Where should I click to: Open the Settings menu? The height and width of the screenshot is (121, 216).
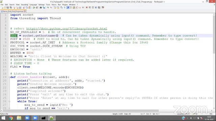[42, 5]
